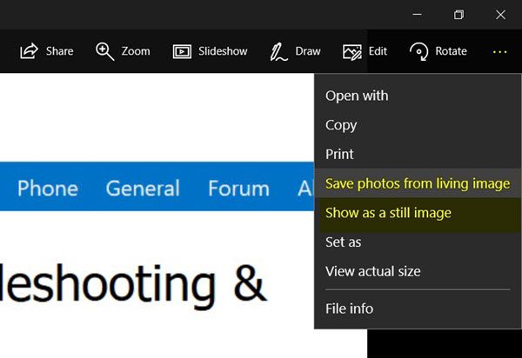Select View actual size
This screenshot has height=358, width=522.
click(x=372, y=271)
